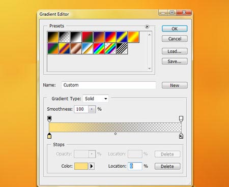Open the Gradient Type dropdown
This screenshot has width=229, height=187.
96,99
